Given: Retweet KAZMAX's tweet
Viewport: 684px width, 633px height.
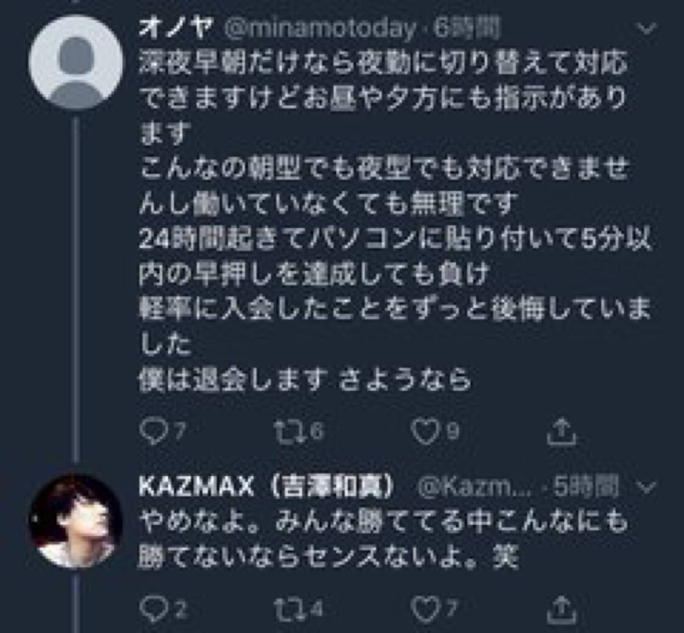Looking at the screenshot, I should click(x=285, y=607).
